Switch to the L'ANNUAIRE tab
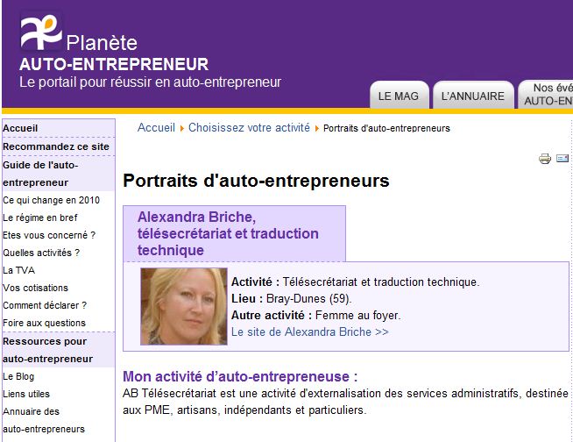The width and height of the screenshot is (573, 442). [473, 96]
